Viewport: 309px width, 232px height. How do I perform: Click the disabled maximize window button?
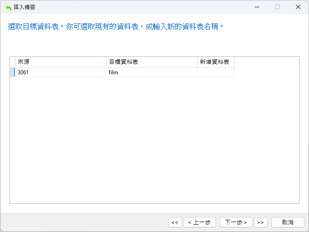(x=277, y=7)
